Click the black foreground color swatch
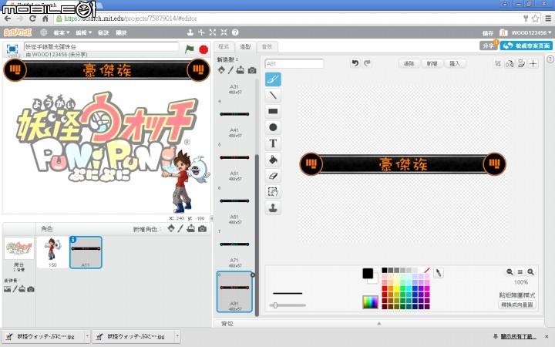The width and height of the screenshot is (555, 347). tap(368, 273)
